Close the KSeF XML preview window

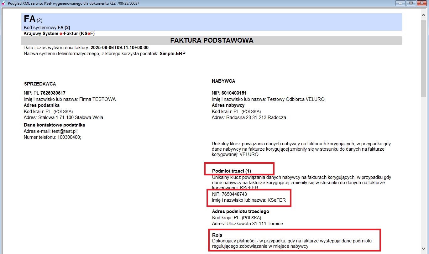point(421,3)
